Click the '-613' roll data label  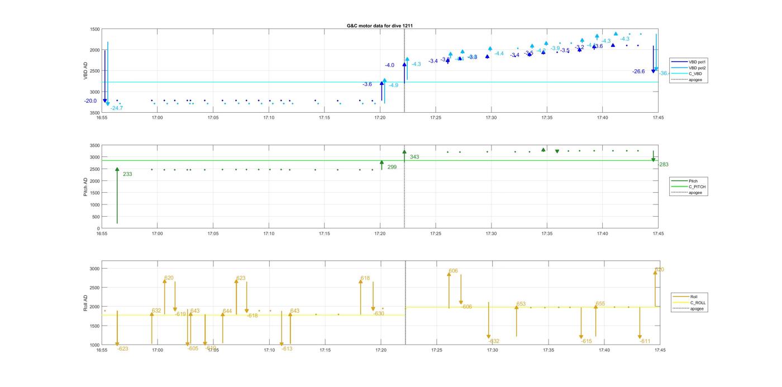(287, 348)
